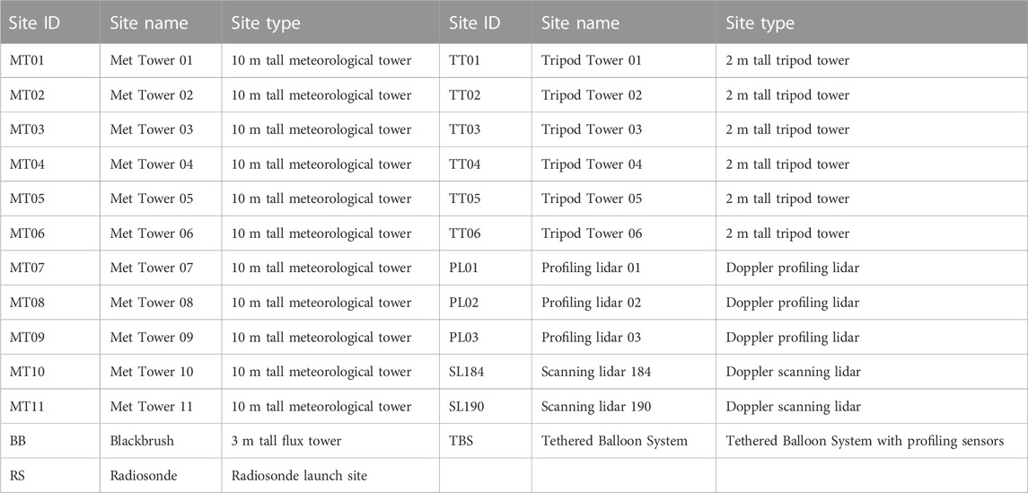Image resolution: width=1028 pixels, height=493 pixels.
Task: Click the Profiling lidar 02 cell
Action: pyautogui.click(x=623, y=303)
